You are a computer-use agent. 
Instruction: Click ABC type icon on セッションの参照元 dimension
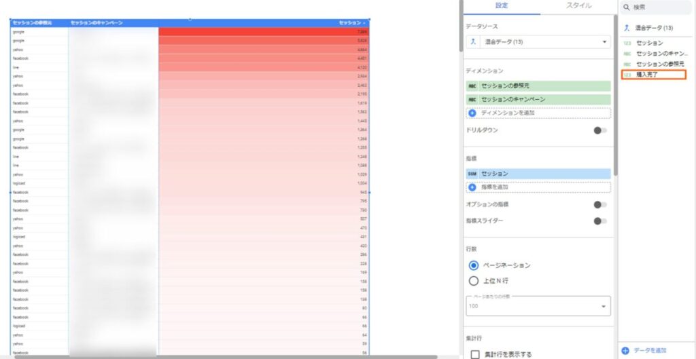(472, 86)
